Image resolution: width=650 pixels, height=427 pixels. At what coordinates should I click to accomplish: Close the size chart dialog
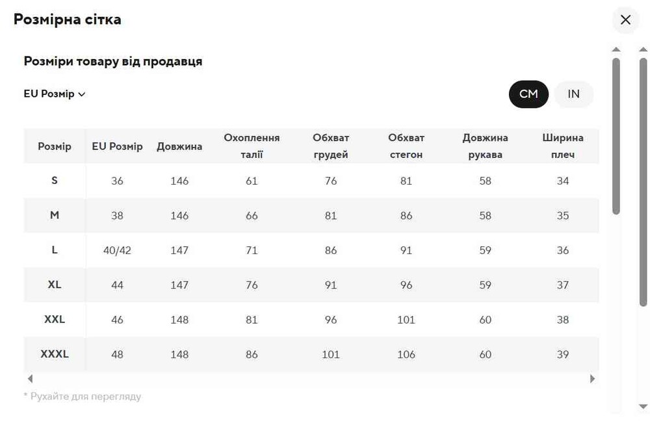(x=625, y=20)
